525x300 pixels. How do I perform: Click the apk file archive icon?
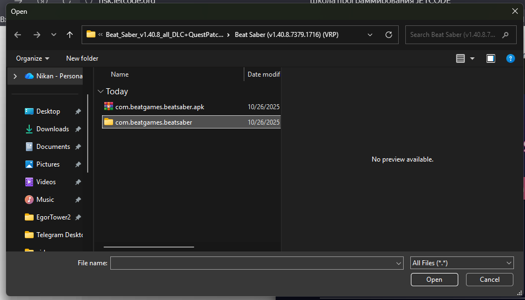tap(109, 106)
